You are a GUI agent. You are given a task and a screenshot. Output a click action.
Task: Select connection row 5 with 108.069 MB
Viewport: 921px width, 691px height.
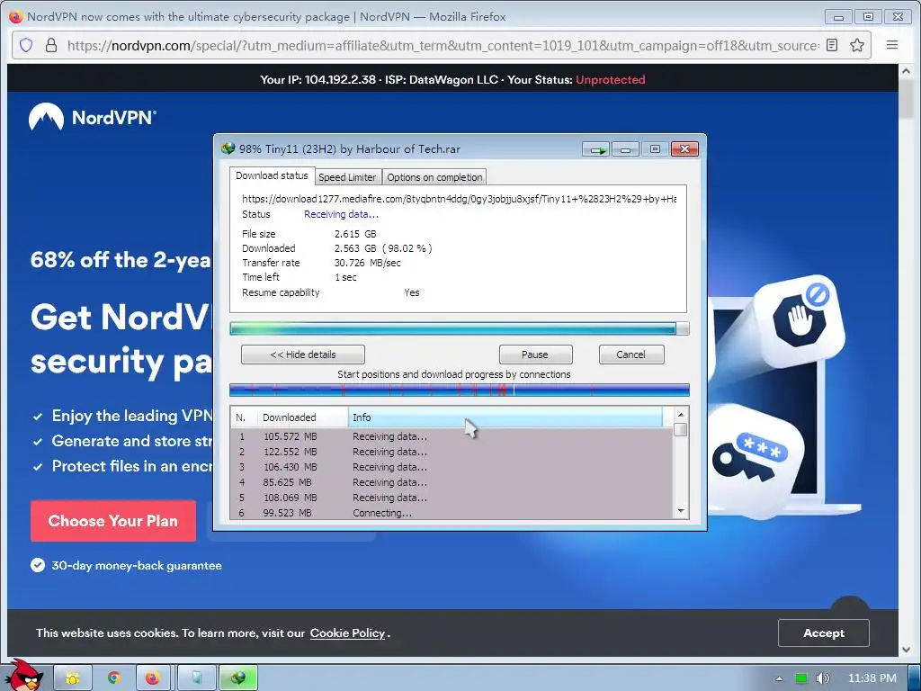coord(452,498)
